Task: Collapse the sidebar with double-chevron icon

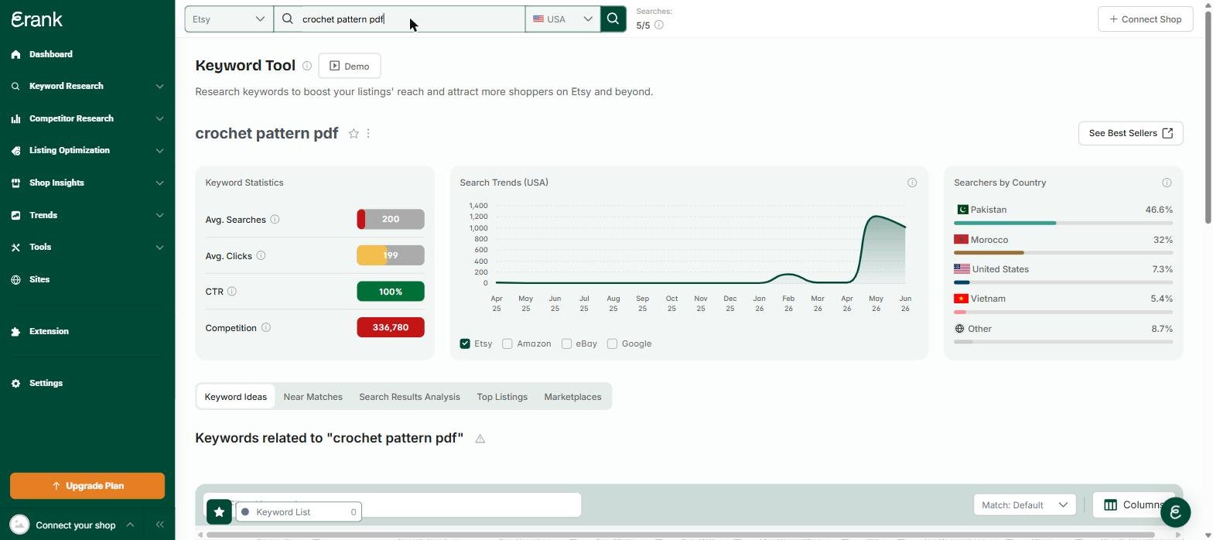Action: [159, 525]
